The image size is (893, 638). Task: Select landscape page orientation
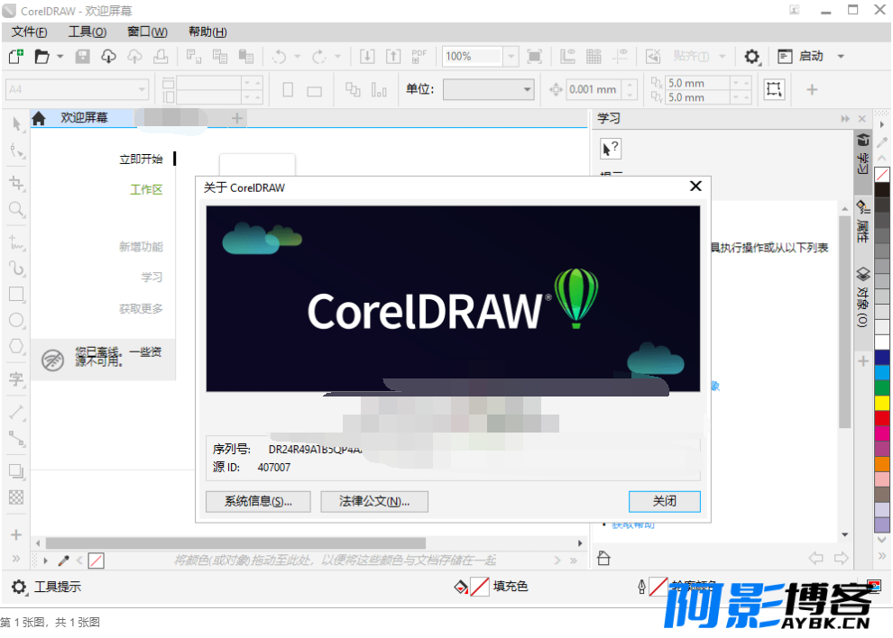[x=315, y=91]
